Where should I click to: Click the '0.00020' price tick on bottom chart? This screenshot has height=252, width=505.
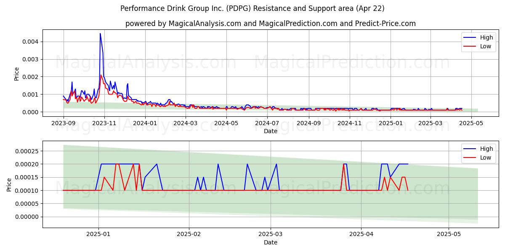tap(27, 164)
